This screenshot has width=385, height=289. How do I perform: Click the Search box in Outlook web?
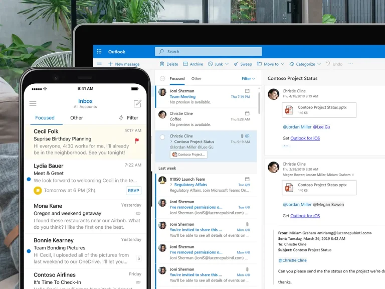[208, 52]
